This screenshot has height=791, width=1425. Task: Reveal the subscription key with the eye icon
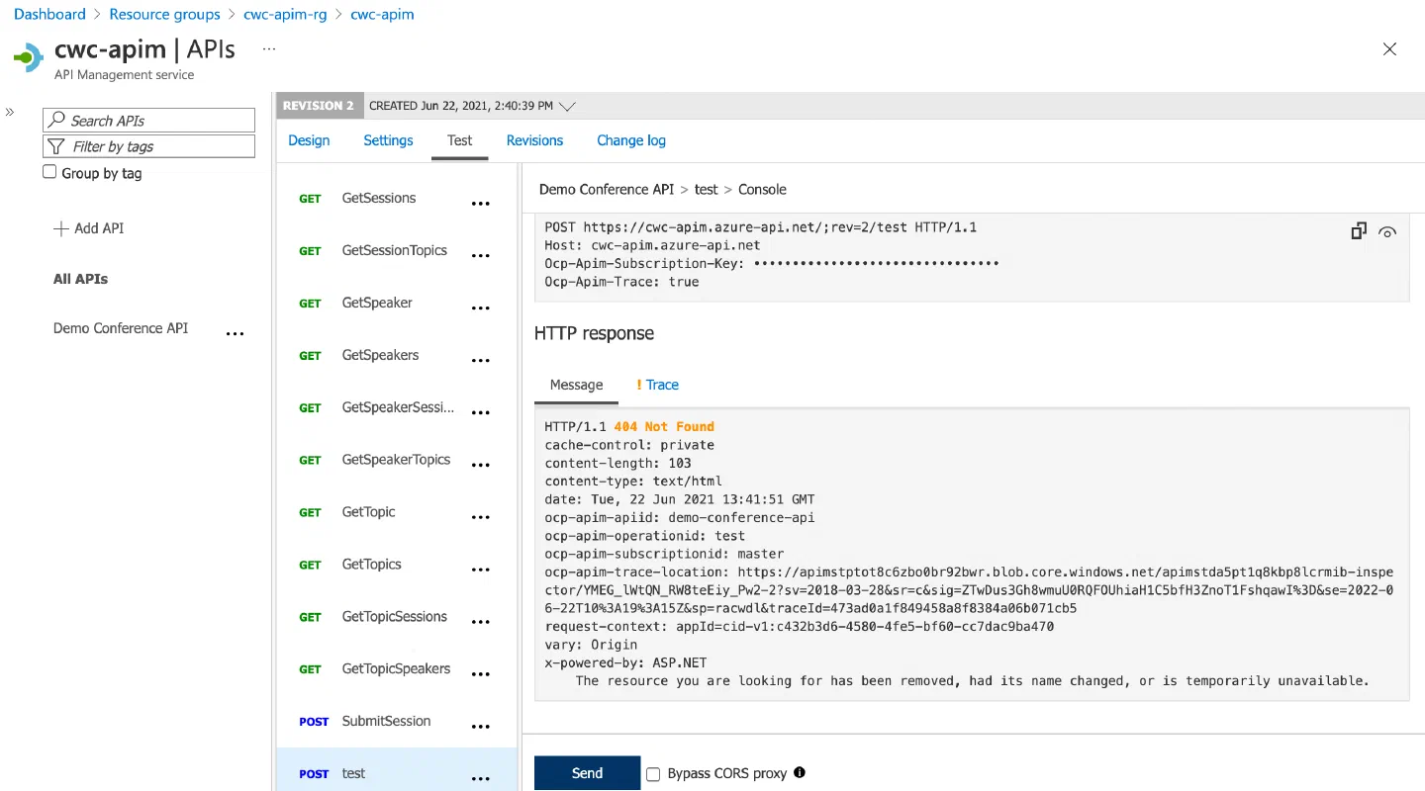point(1387,232)
